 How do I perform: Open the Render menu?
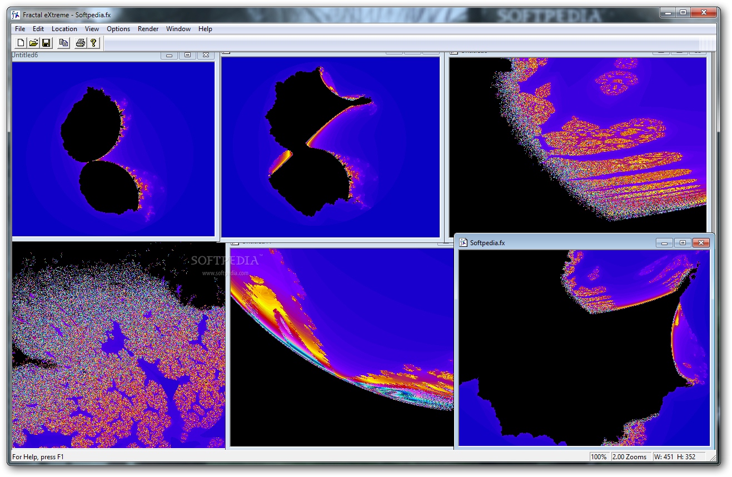148,29
